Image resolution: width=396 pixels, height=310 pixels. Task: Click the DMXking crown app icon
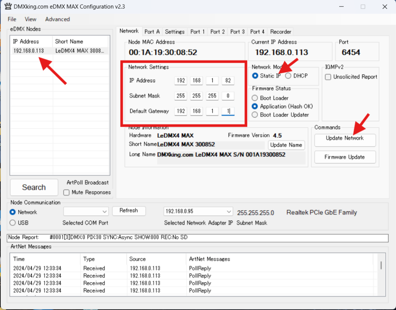(x=8, y=6)
